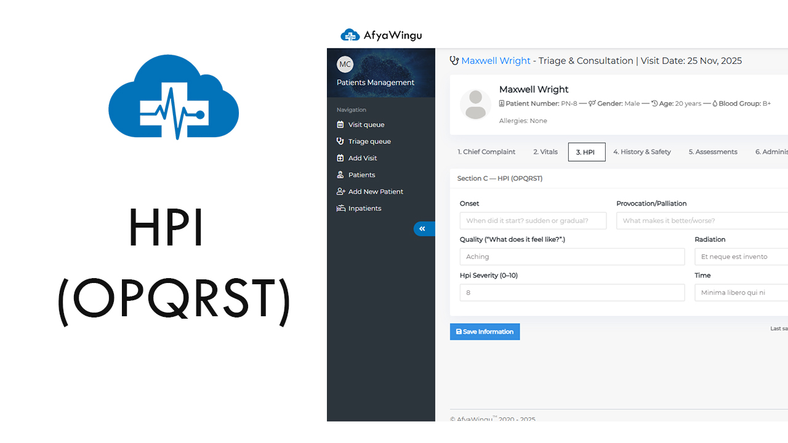
Task: Open the Maxwell Wright patient link
Action: coord(496,60)
